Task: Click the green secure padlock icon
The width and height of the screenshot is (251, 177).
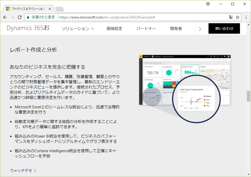Action: [x=28, y=17]
